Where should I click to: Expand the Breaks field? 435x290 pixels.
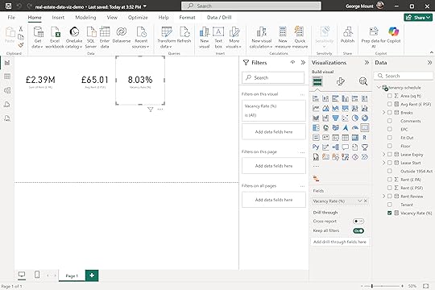tap(384, 113)
